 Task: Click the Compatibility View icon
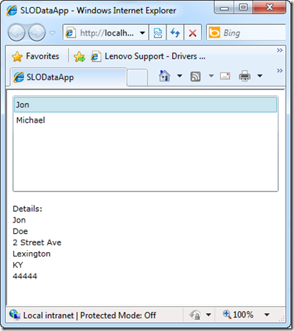tap(157, 33)
